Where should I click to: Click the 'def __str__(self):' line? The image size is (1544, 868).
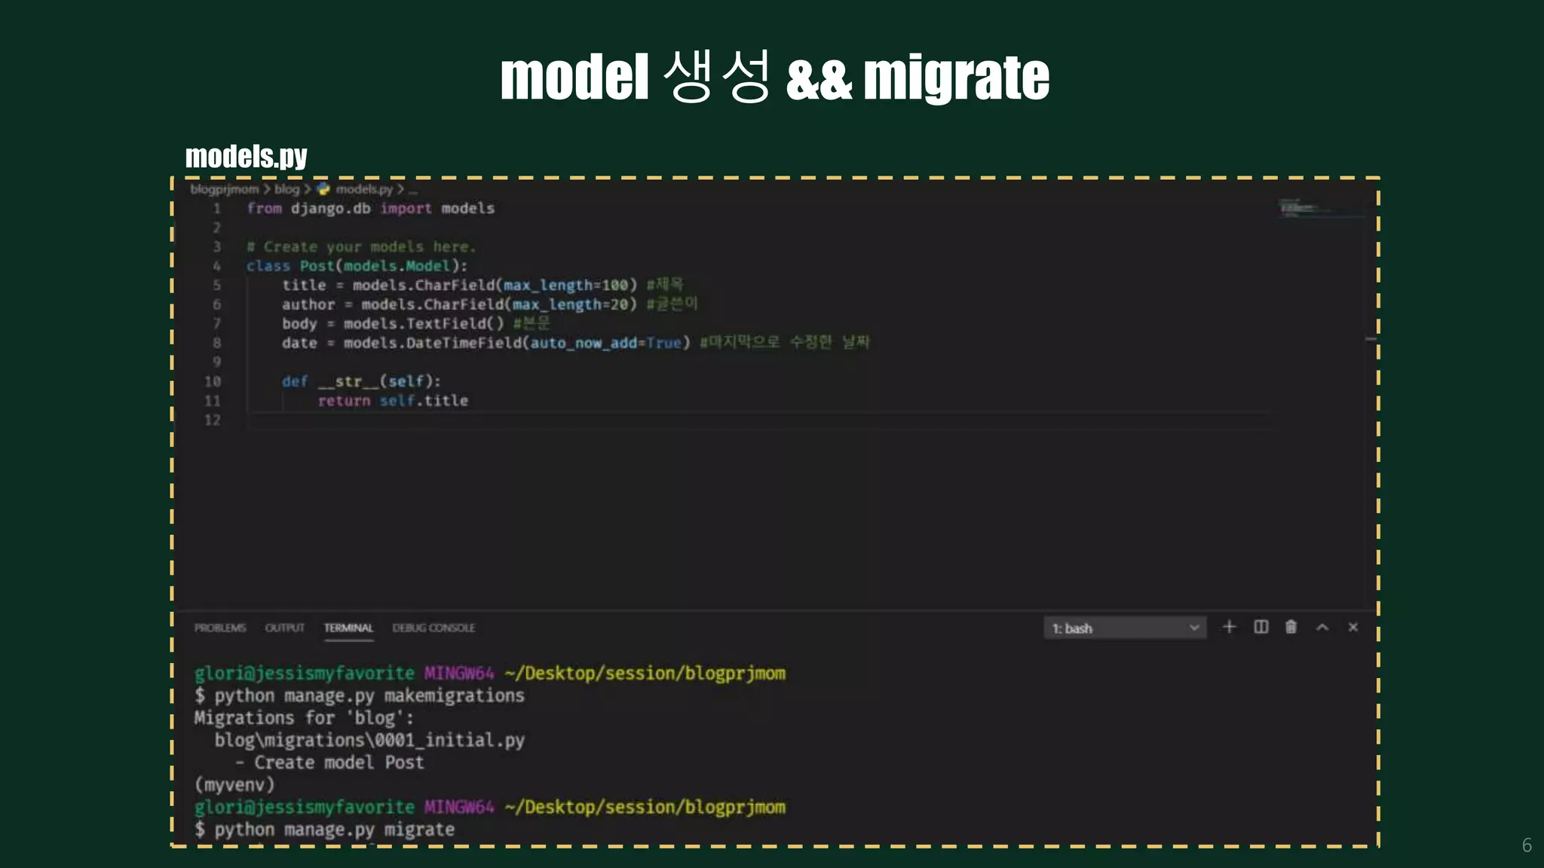[361, 381]
